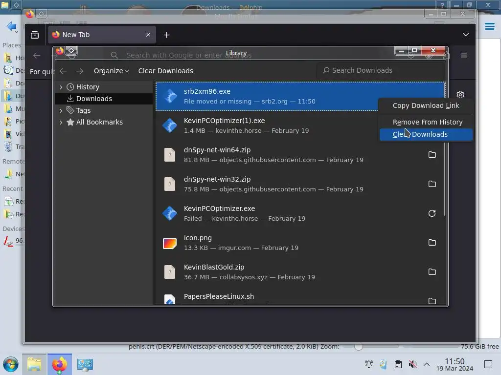The height and width of the screenshot is (375, 501).
Task: Show icon.png in containing folder
Action: tap(432, 243)
